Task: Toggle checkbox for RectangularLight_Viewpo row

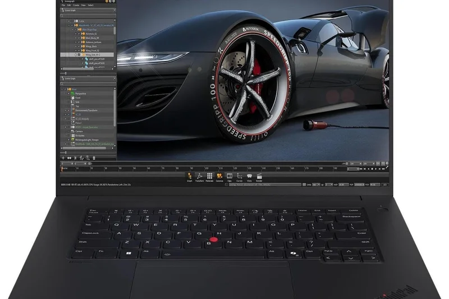Action: click(68, 140)
